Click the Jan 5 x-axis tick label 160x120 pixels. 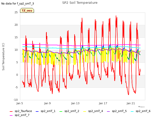pos(19,103)
